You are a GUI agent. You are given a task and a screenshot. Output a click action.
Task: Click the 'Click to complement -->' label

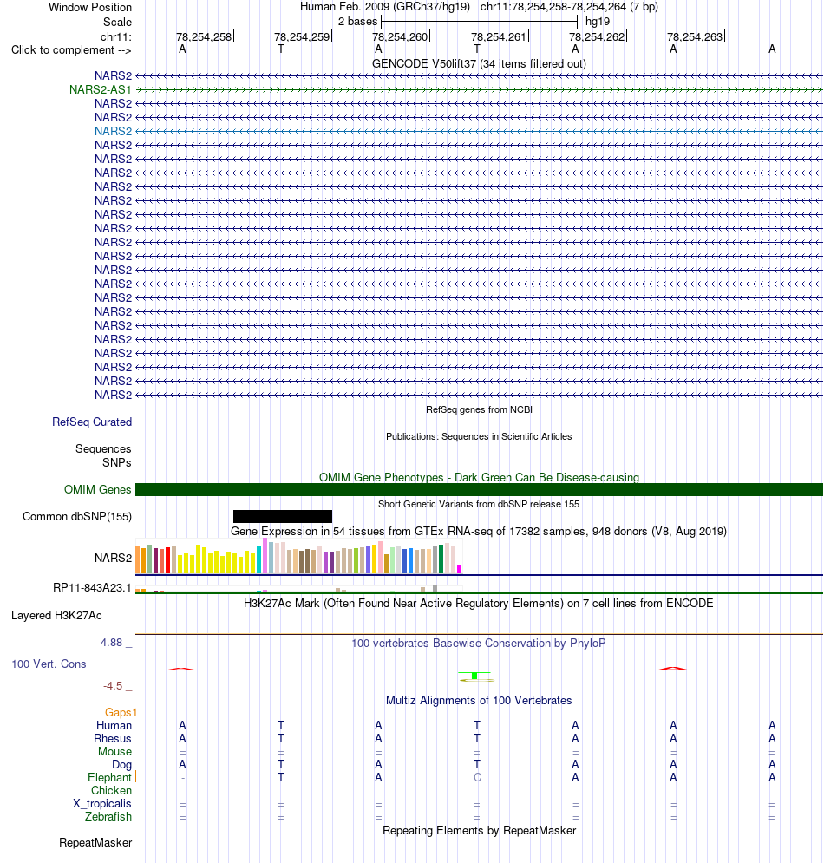71,50
